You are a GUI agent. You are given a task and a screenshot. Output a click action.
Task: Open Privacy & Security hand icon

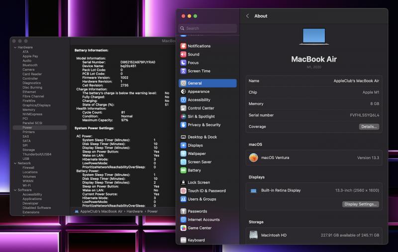coord(183,125)
